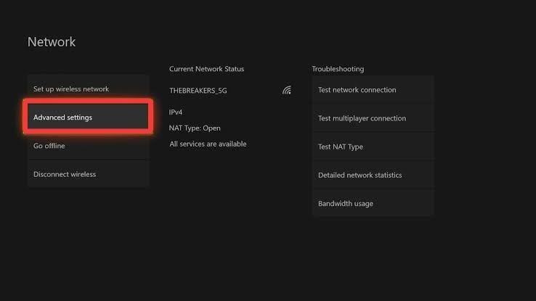Click the Wi-Fi signal strength icon
Image resolution: width=536 pixels, height=301 pixels.
click(287, 90)
